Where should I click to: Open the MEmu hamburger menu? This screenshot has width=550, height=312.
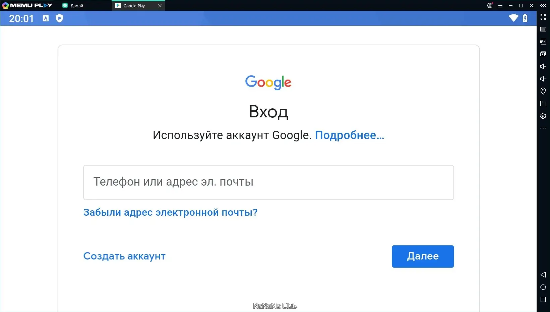[x=500, y=5]
